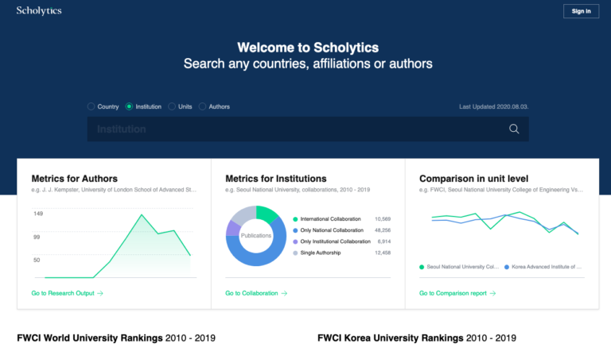Pick the Authors radio option
The height and width of the screenshot is (351, 611).
[202, 106]
